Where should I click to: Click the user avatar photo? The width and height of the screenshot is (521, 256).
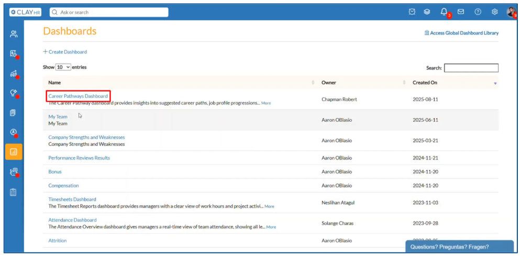[x=511, y=12]
